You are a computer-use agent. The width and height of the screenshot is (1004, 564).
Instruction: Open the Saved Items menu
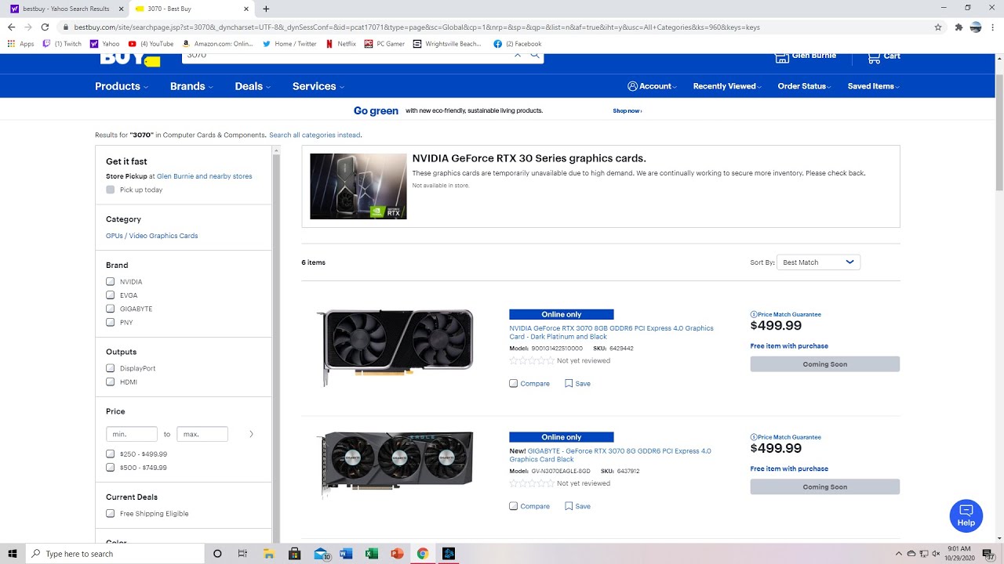pos(874,86)
